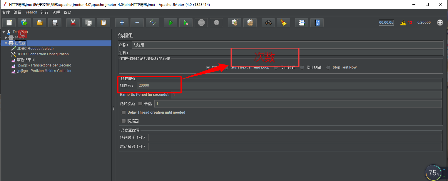
Task: Click the Paste clipboard icon
Action: tap(103, 23)
